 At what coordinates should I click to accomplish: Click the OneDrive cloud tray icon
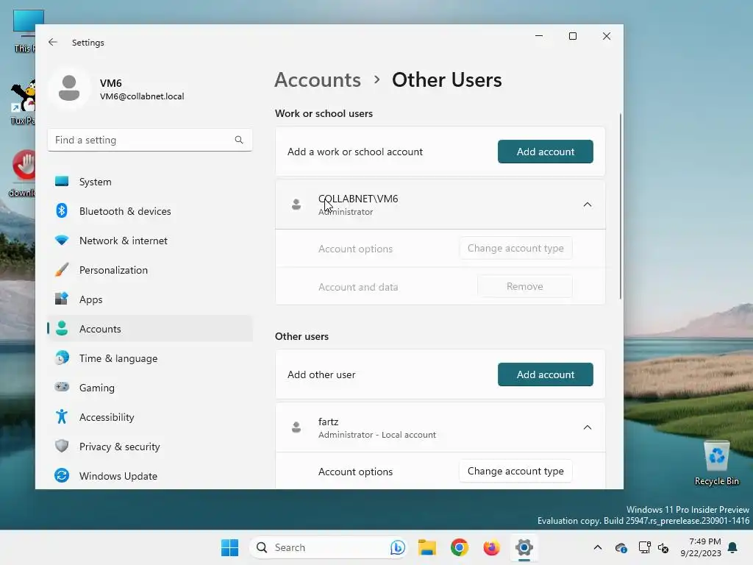[x=621, y=547]
